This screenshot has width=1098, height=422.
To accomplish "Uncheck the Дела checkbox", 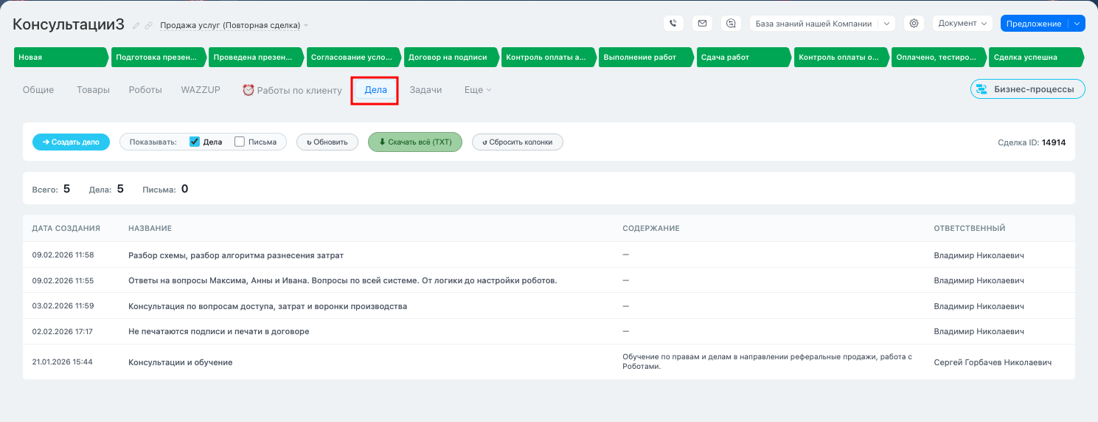I will point(195,142).
